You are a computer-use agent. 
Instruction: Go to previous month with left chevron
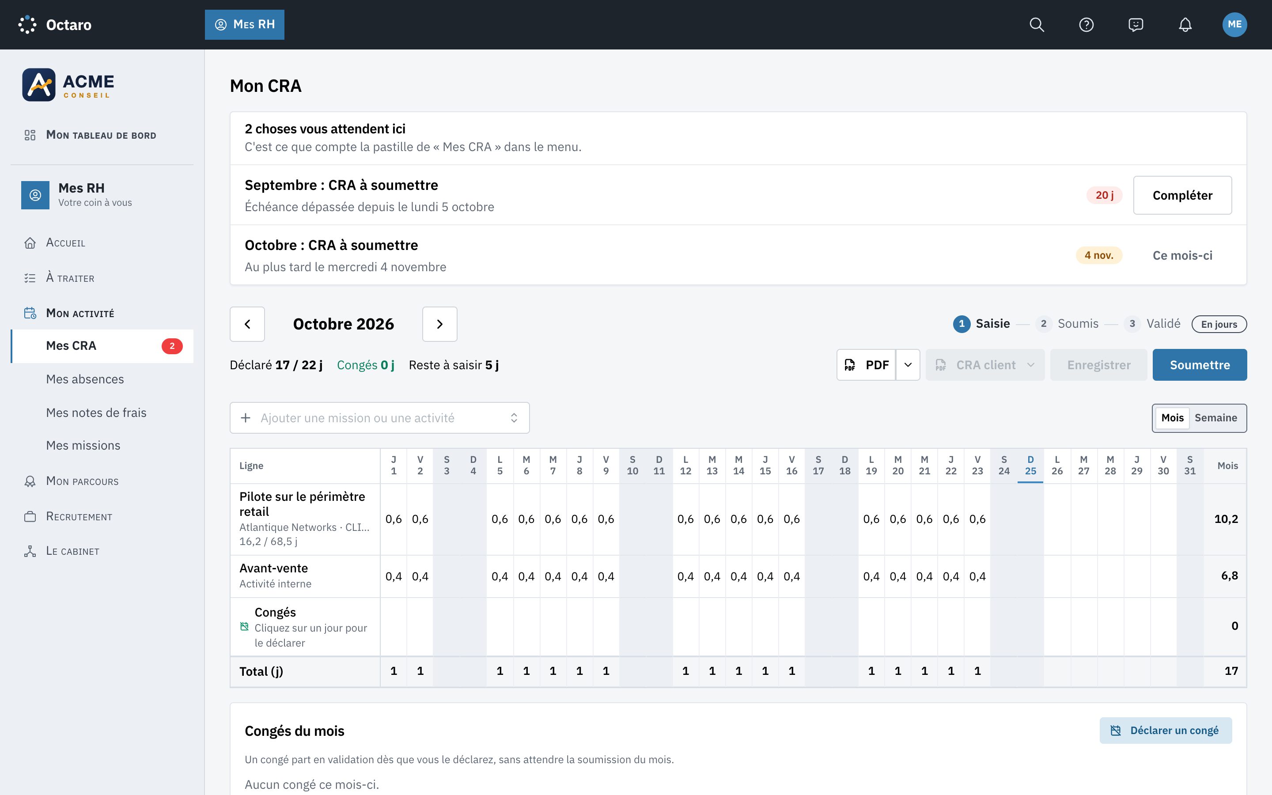(247, 324)
